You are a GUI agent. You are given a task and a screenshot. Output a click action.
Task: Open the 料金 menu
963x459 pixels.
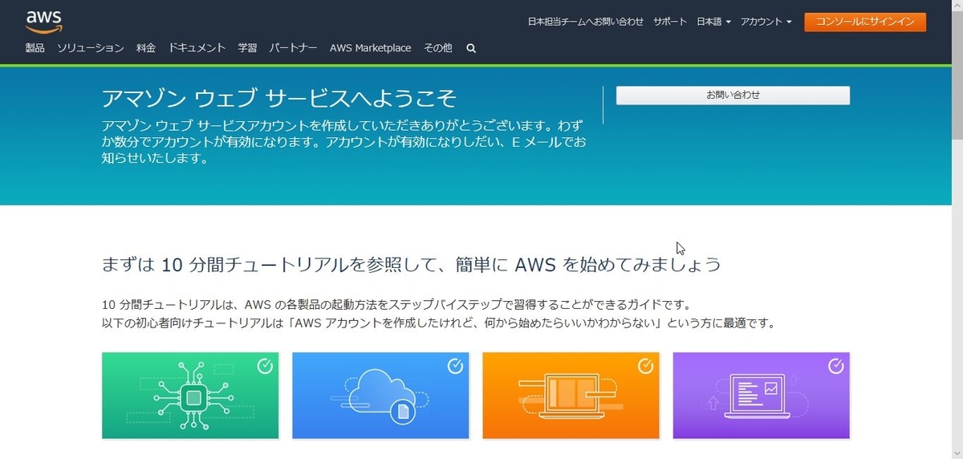pos(146,48)
